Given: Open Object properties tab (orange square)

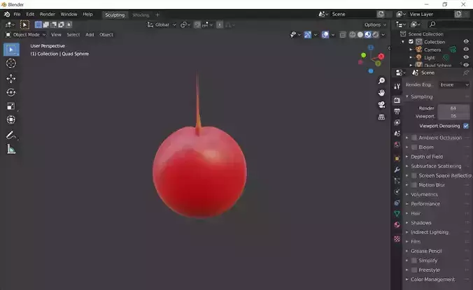Looking at the screenshot, I should [397, 158].
